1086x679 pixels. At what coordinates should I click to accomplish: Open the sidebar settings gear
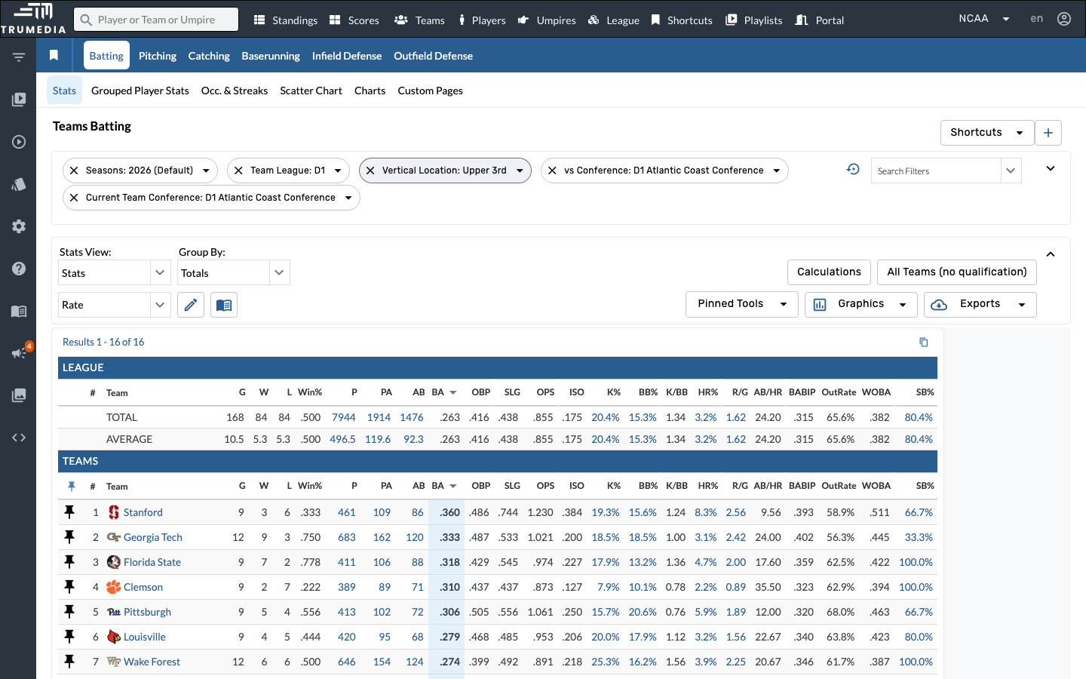coord(19,226)
